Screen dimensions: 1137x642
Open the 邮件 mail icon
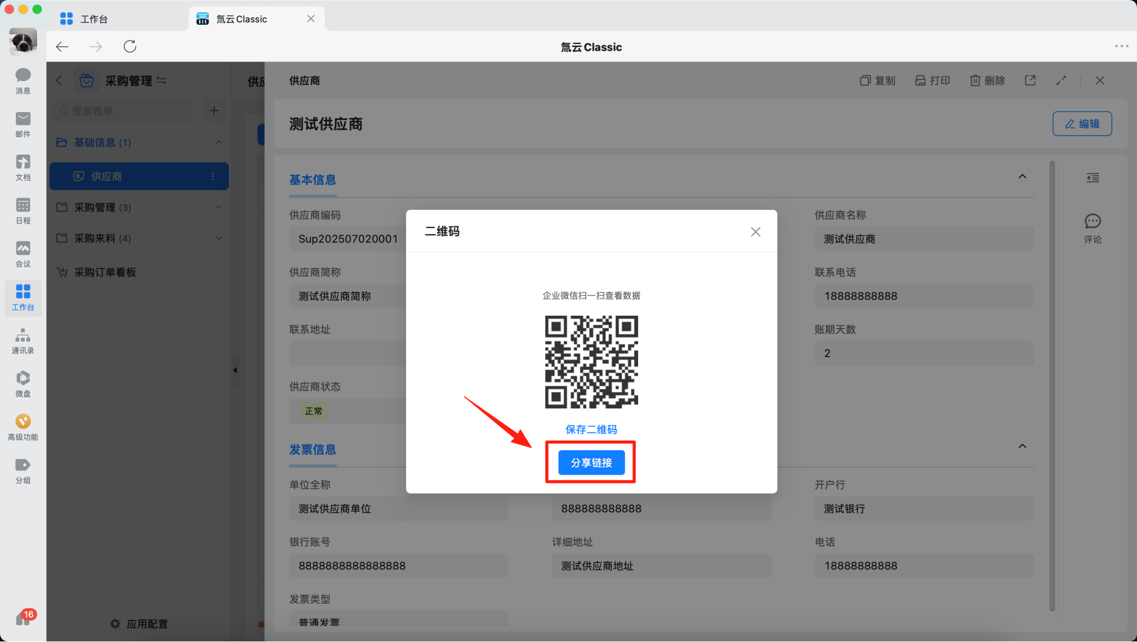tap(23, 124)
